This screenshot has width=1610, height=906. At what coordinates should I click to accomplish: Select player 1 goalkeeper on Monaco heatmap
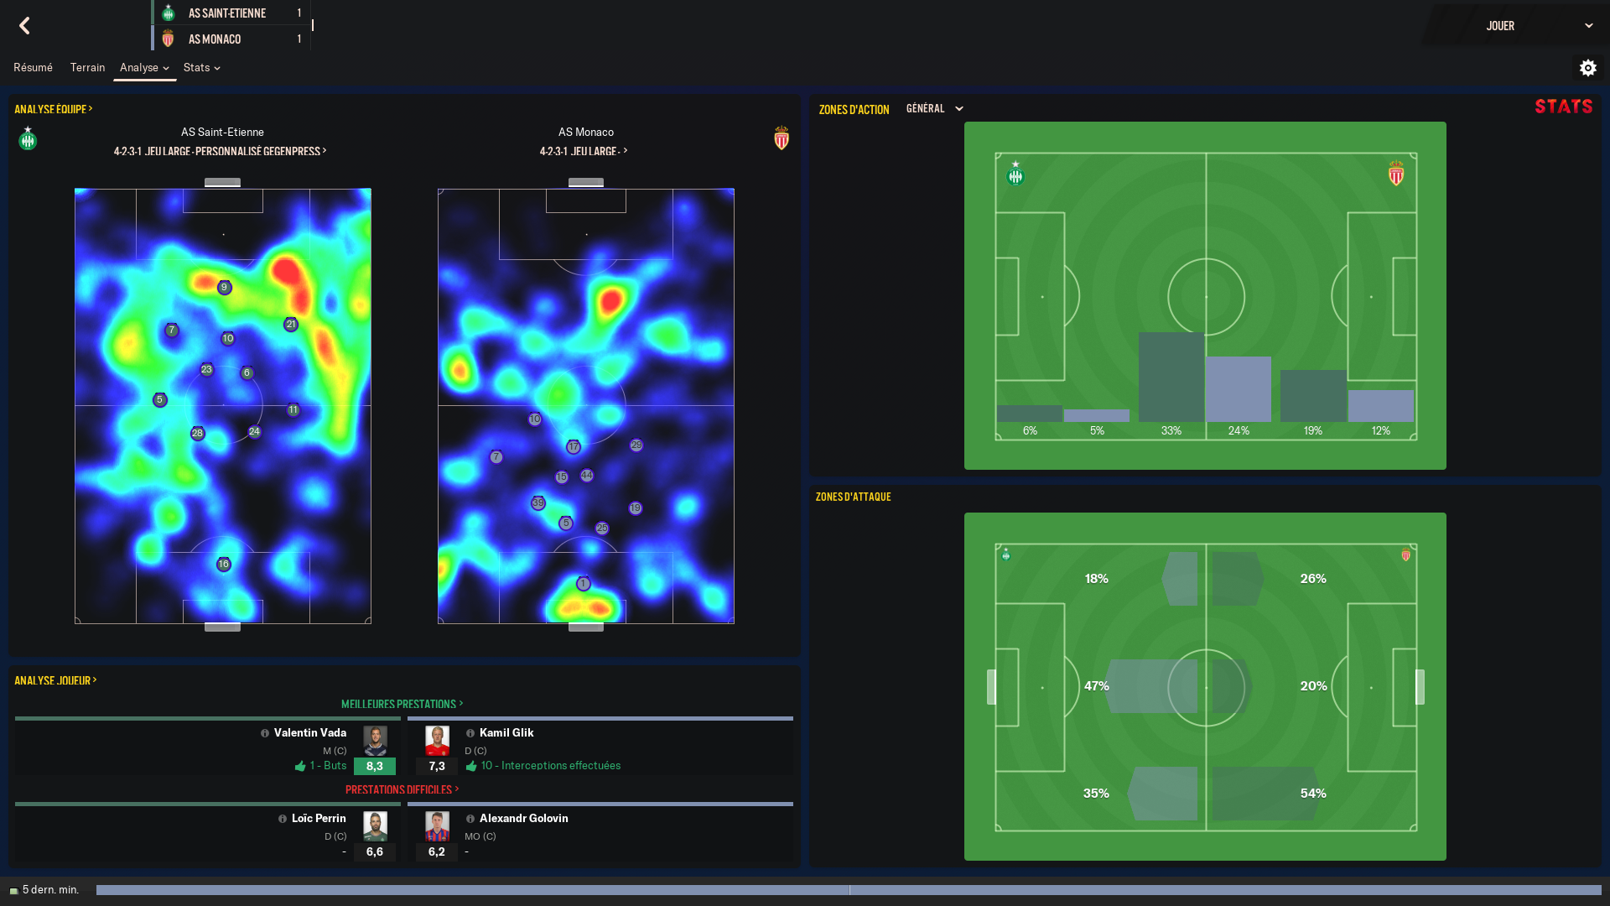584,584
